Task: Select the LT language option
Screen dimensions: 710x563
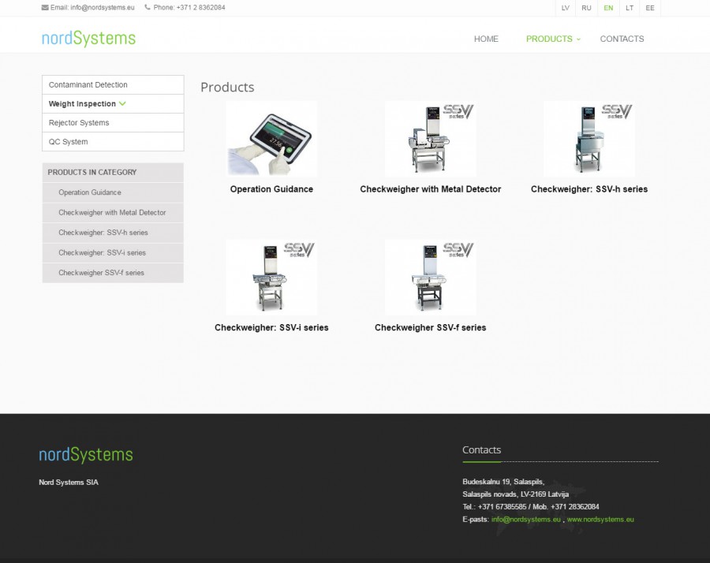Action: (629, 8)
